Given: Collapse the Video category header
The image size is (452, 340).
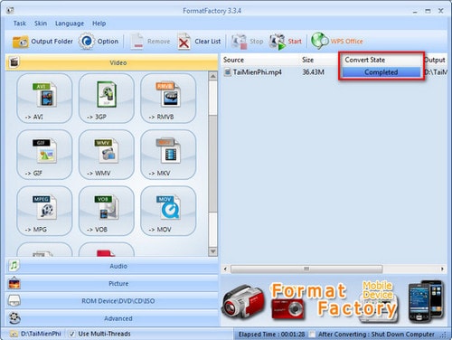Looking at the screenshot, I should click(112, 62).
